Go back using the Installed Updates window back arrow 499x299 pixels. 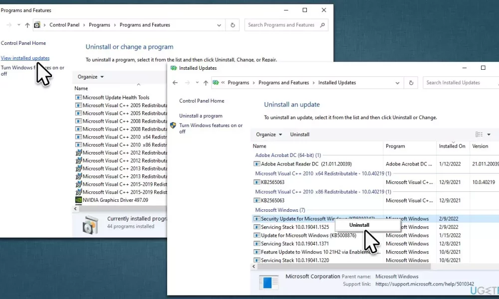175,83
